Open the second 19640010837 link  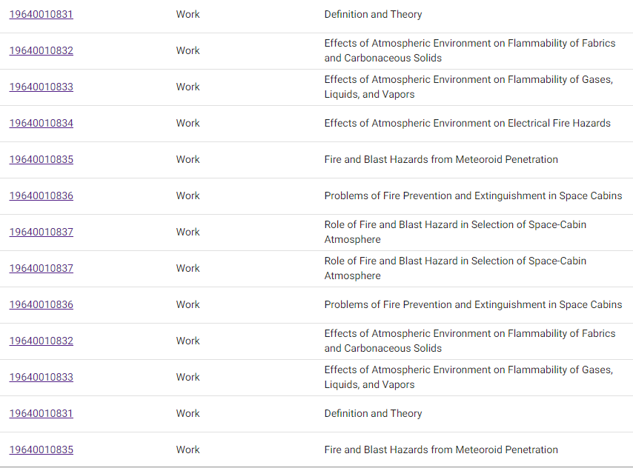pyautogui.click(x=42, y=269)
